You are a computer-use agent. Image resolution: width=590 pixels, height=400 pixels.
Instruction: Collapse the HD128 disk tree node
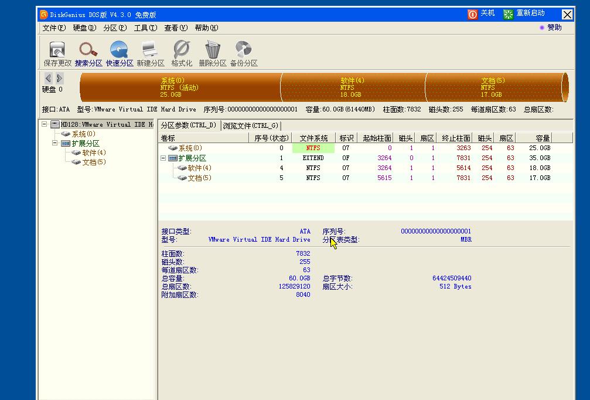pos(45,124)
